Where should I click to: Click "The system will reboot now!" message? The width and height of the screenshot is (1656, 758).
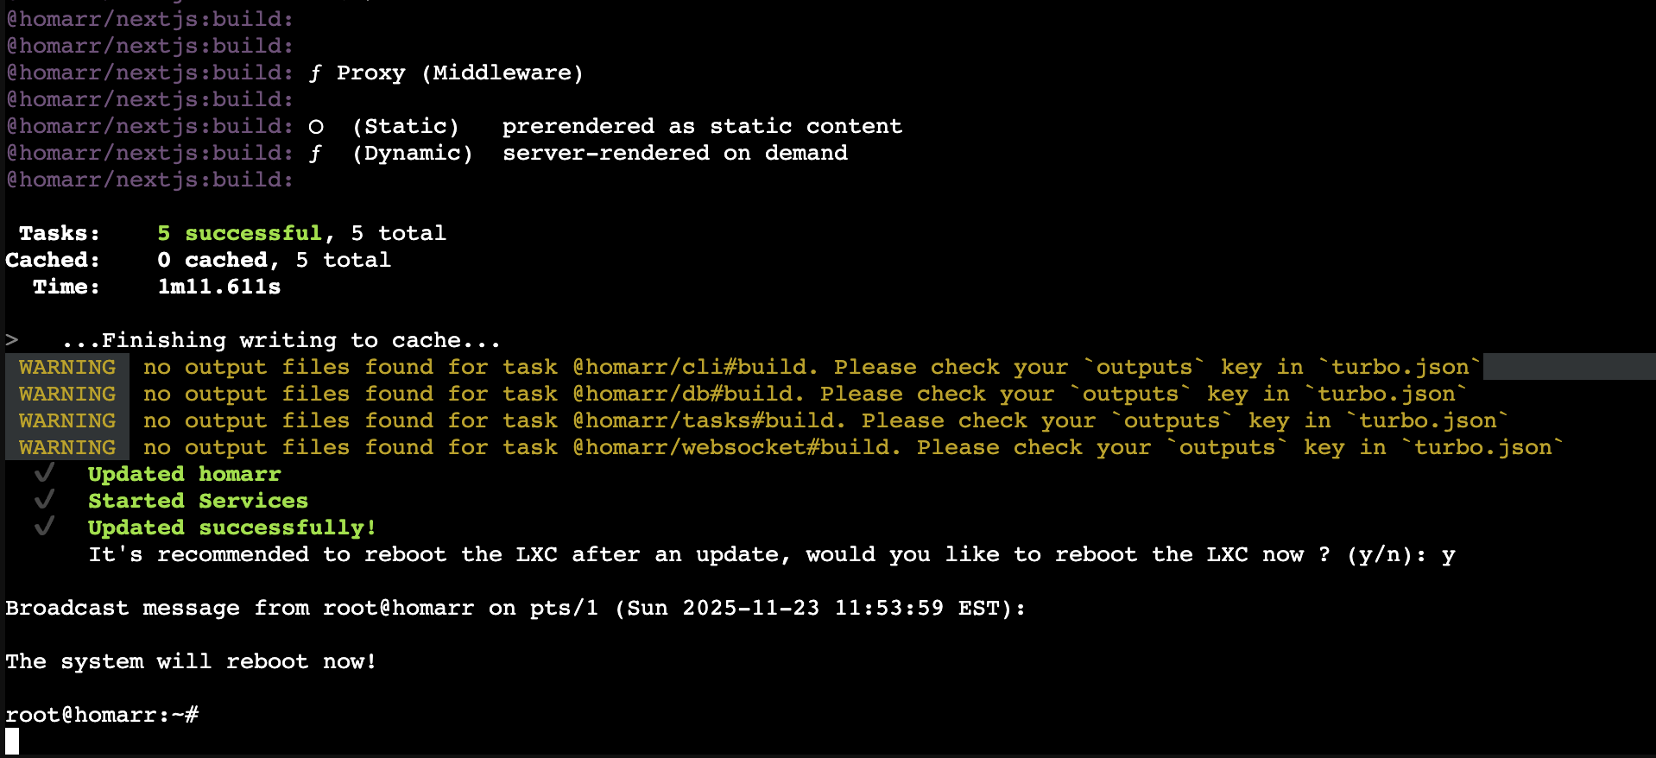[191, 661]
